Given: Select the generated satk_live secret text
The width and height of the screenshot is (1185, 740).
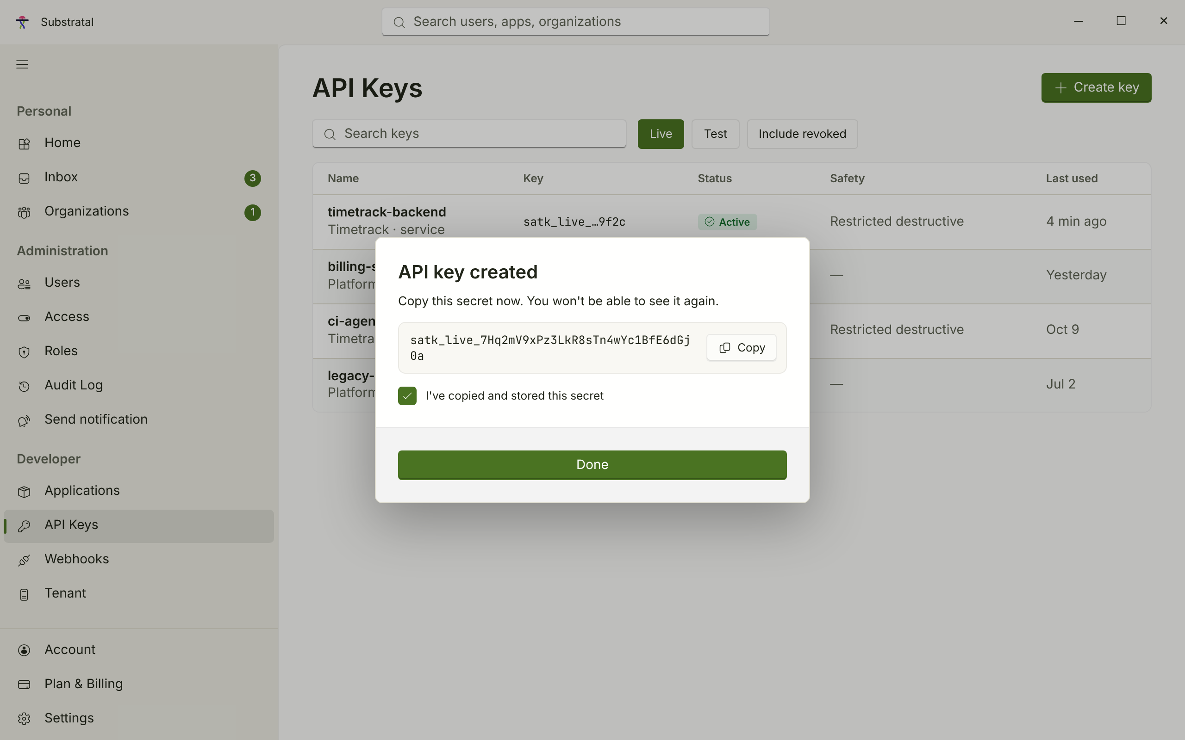Looking at the screenshot, I should [550, 347].
